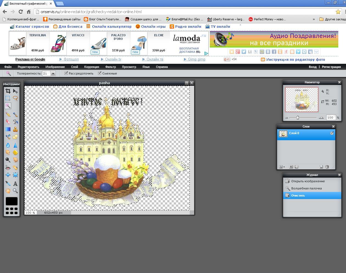Open the Коррекция menu
The image size is (346, 273).
pos(92,67)
